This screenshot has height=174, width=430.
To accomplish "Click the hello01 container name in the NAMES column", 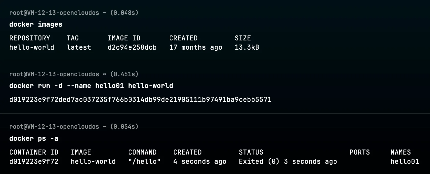I will (x=405, y=161).
